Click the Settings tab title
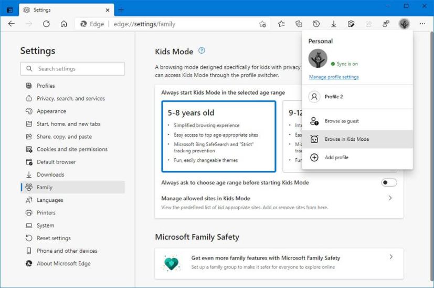 pyautogui.click(x=42, y=9)
